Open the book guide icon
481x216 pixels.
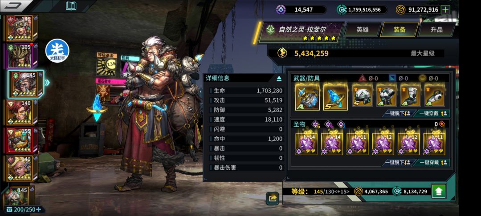point(71,6)
